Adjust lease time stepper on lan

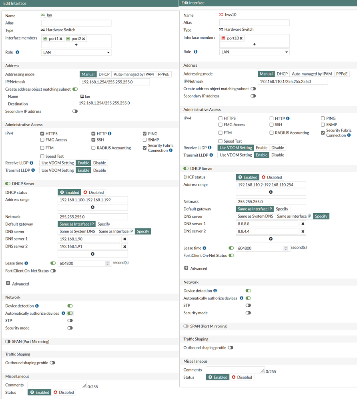(x=107, y=263)
